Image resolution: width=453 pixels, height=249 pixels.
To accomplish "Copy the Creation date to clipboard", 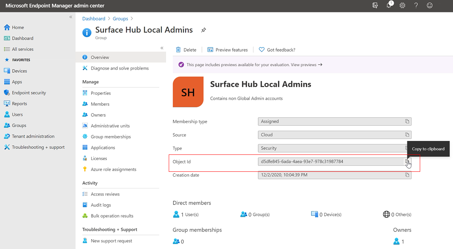I will tap(407, 175).
